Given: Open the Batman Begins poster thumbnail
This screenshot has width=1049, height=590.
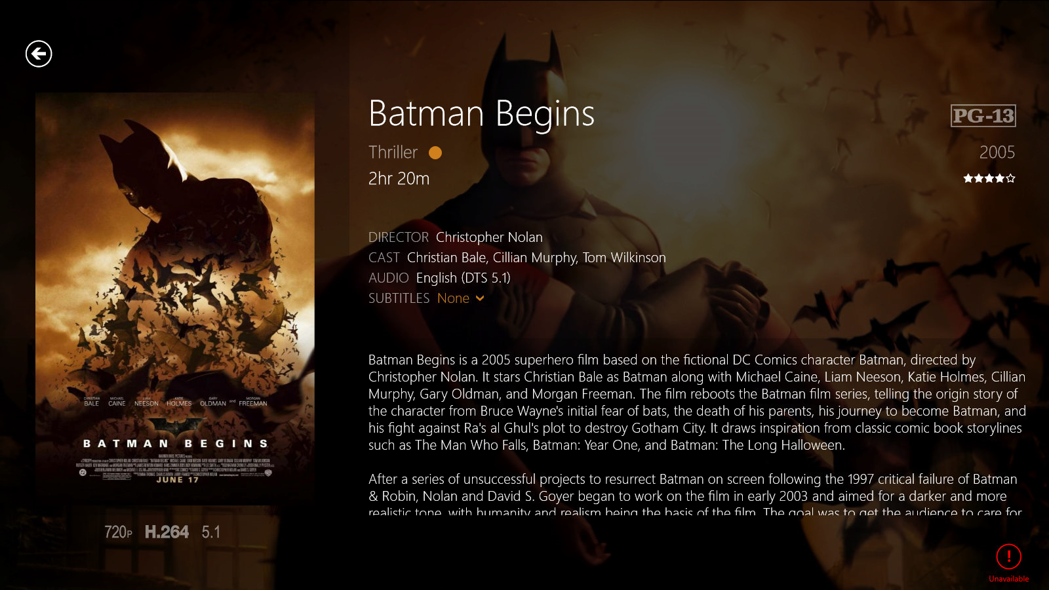Looking at the screenshot, I should pyautogui.click(x=175, y=299).
